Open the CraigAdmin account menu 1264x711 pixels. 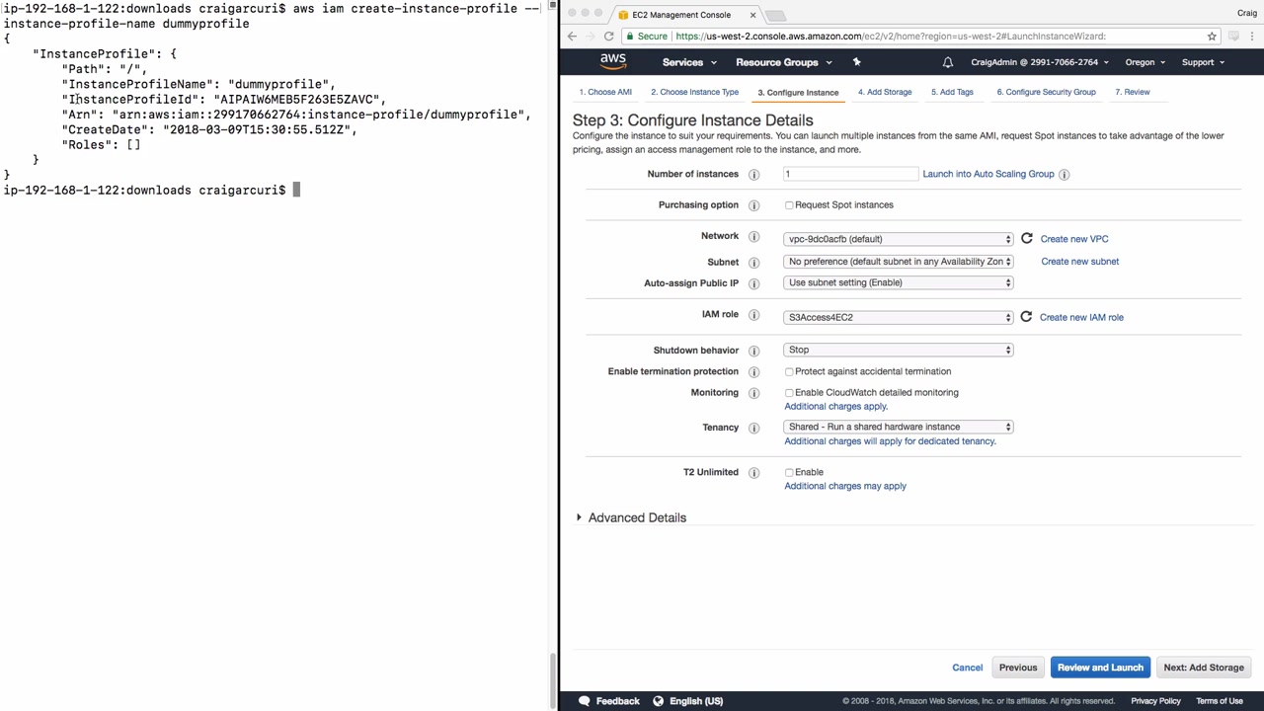(1039, 62)
